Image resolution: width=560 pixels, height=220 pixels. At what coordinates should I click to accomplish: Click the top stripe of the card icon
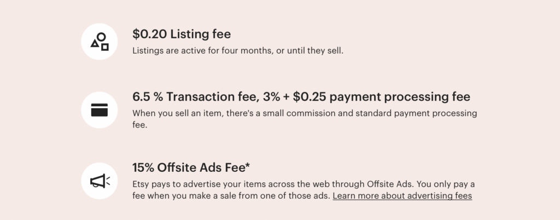100,105
